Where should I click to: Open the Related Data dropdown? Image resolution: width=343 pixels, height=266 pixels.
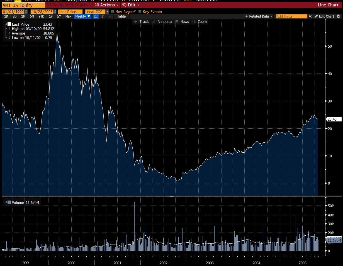pyautogui.click(x=259, y=16)
